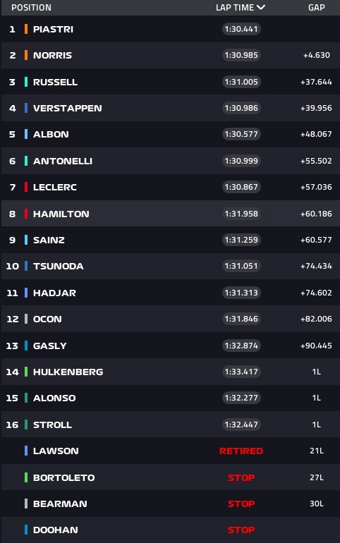Click Albon's lap time 1:30.577 badge
This screenshot has width=340, height=543.
pyautogui.click(x=241, y=134)
